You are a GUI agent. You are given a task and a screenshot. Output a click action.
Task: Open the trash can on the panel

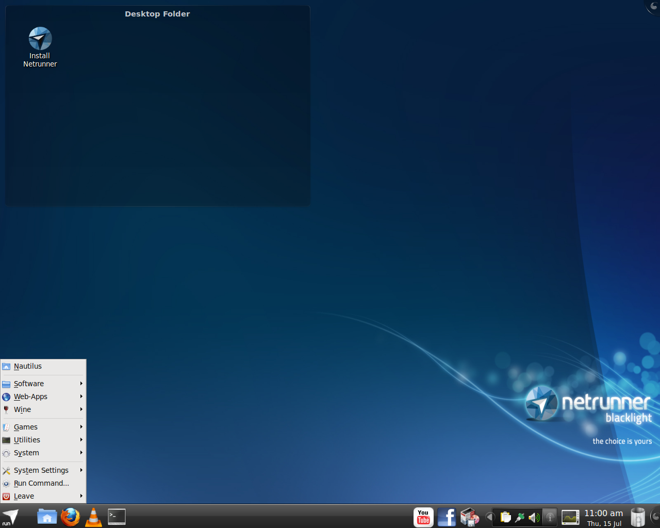tap(638, 517)
